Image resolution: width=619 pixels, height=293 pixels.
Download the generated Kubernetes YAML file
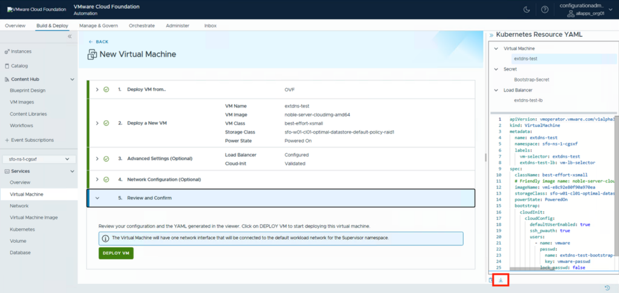pyautogui.click(x=501, y=280)
